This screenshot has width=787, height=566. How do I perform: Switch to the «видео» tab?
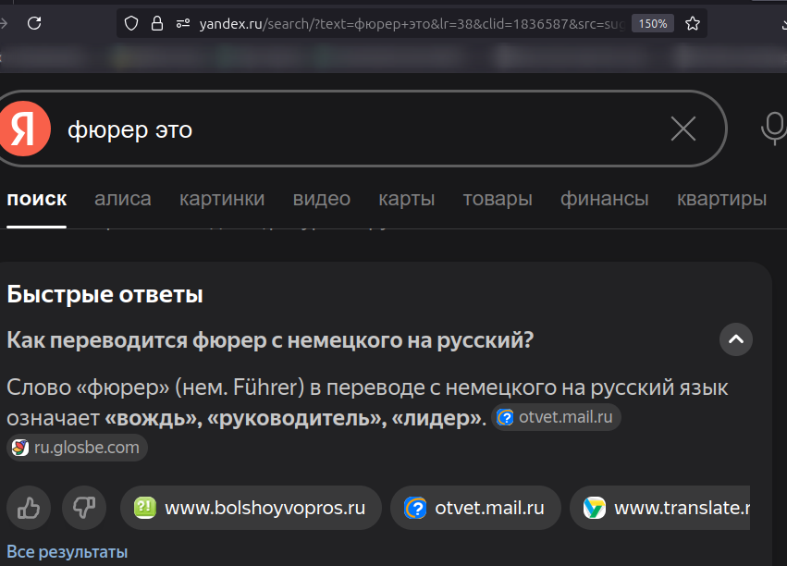(x=321, y=199)
